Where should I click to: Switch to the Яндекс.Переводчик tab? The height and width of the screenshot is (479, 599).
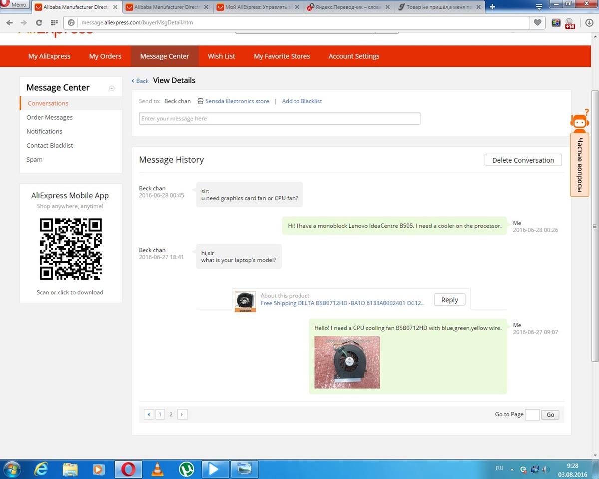click(x=348, y=7)
